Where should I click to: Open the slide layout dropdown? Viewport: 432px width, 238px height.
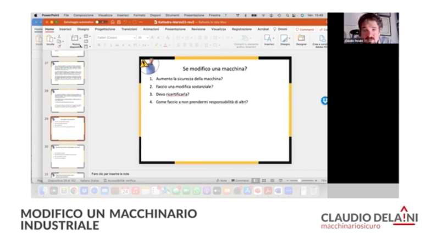tap(87, 36)
